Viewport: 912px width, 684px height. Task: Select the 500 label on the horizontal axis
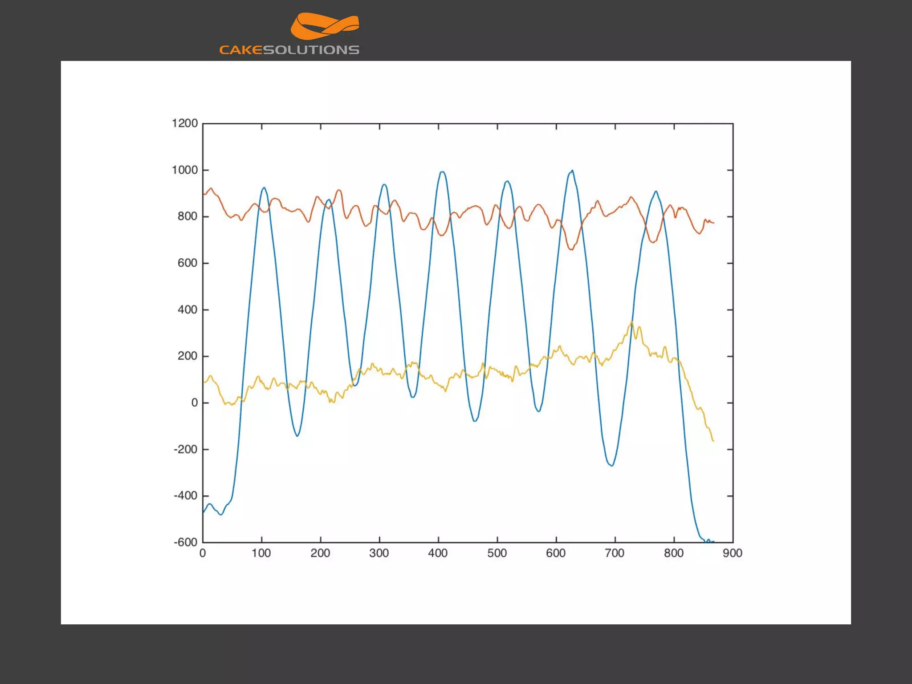pyautogui.click(x=497, y=554)
